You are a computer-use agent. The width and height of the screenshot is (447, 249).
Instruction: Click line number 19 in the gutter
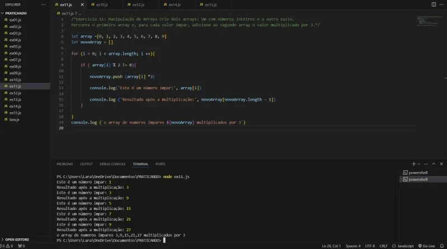(x=61, y=122)
